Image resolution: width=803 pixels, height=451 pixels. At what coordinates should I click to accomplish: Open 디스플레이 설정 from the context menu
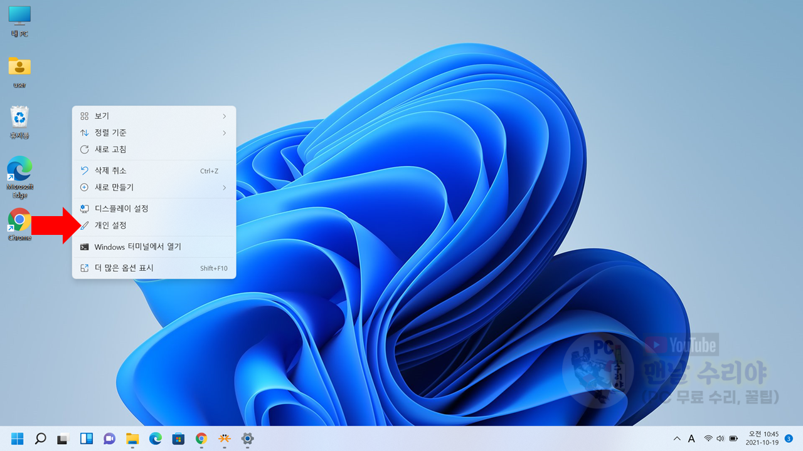click(154, 209)
